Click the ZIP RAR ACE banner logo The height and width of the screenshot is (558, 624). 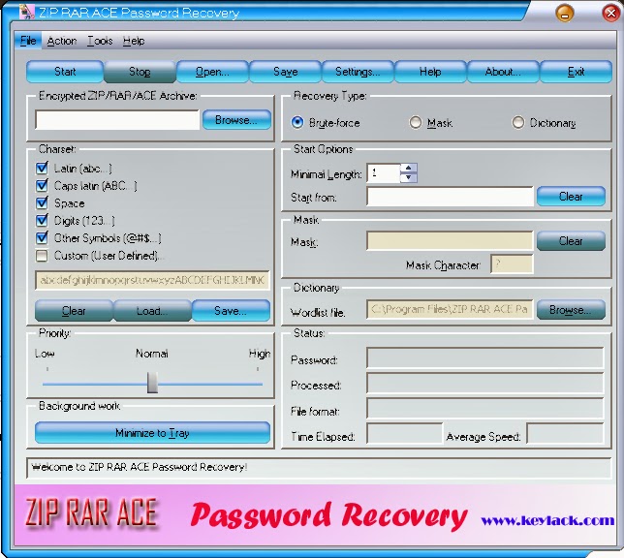(91, 513)
